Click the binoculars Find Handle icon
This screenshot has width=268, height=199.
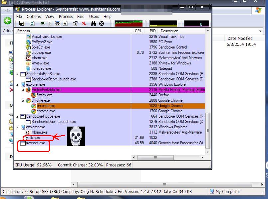(93, 24)
